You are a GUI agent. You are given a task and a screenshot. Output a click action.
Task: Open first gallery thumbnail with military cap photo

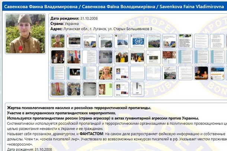(x=58, y=41)
